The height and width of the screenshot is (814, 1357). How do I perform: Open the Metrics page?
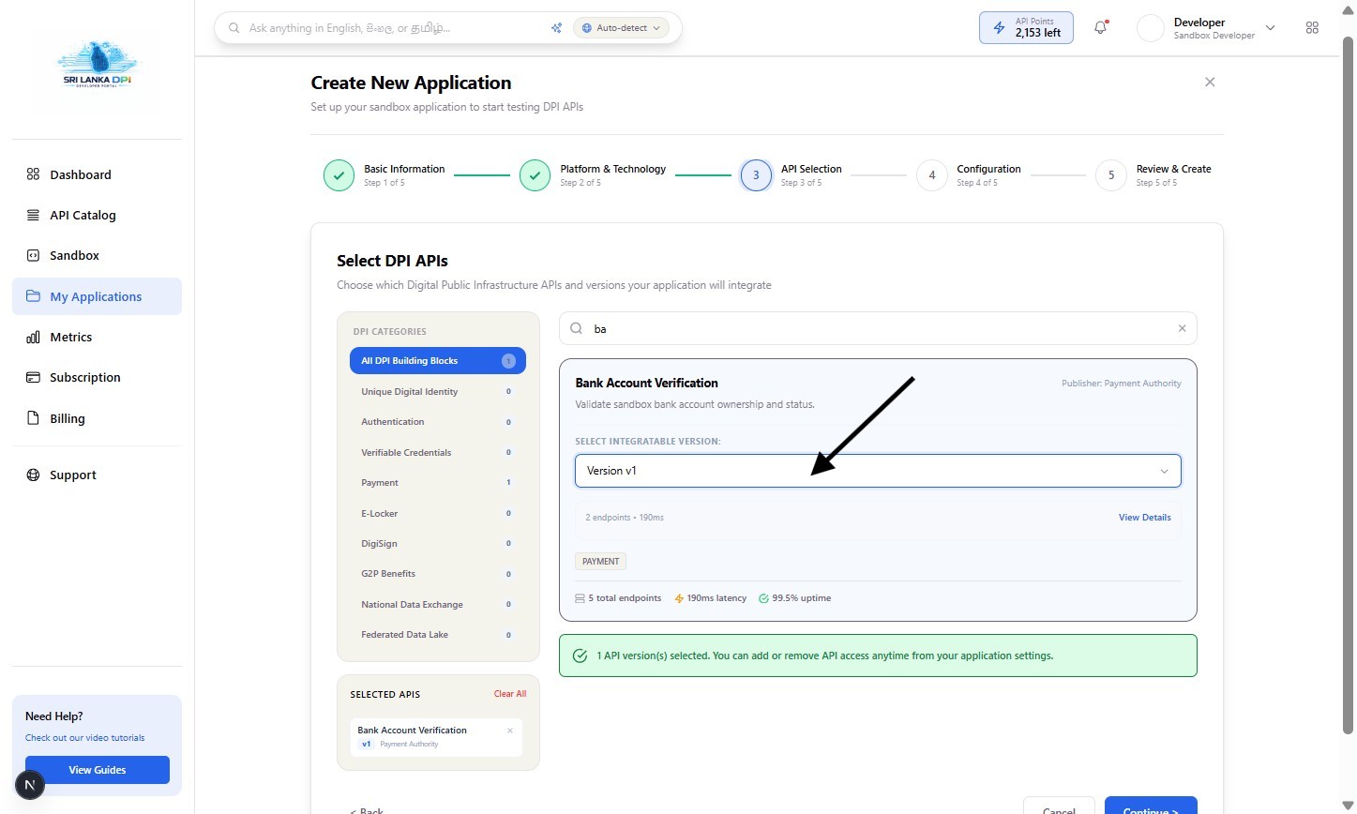click(97, 337)
